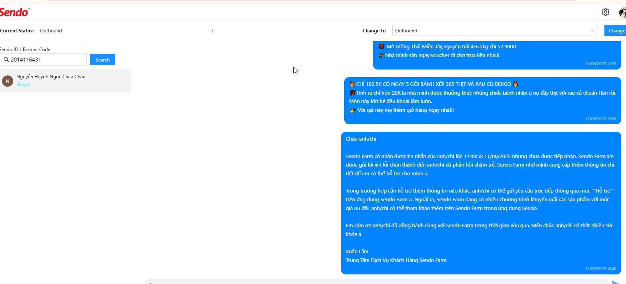The width and height of the screenshot is (626, 284).
Task: Open the user profile avatar
Action: click(x=622, y=12)
